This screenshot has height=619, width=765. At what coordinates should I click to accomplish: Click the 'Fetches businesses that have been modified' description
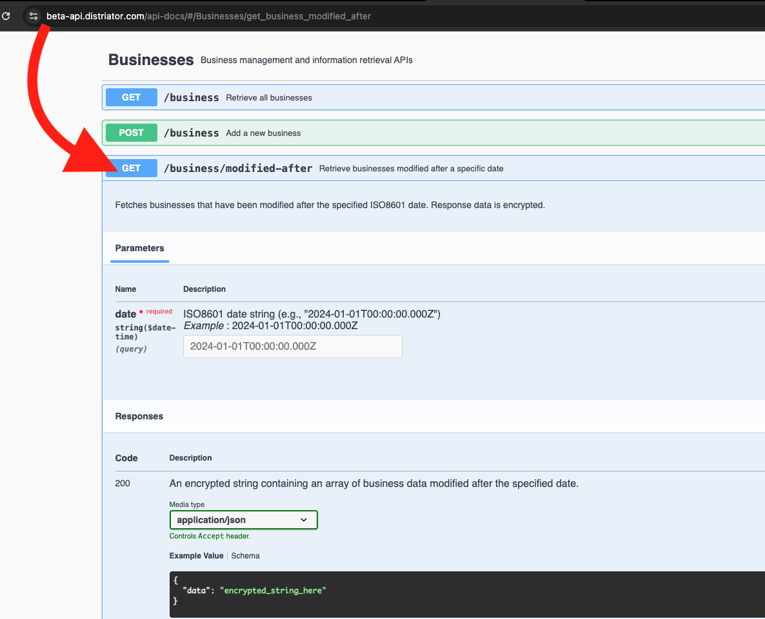330,205
